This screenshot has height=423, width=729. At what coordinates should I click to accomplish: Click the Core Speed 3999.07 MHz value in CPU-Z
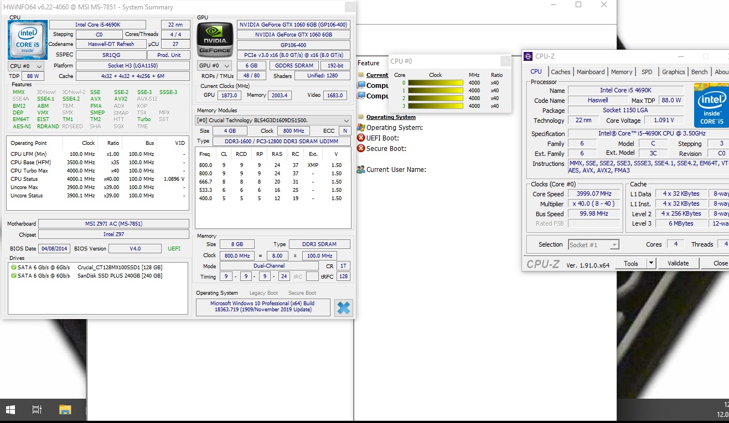(595, 194)
